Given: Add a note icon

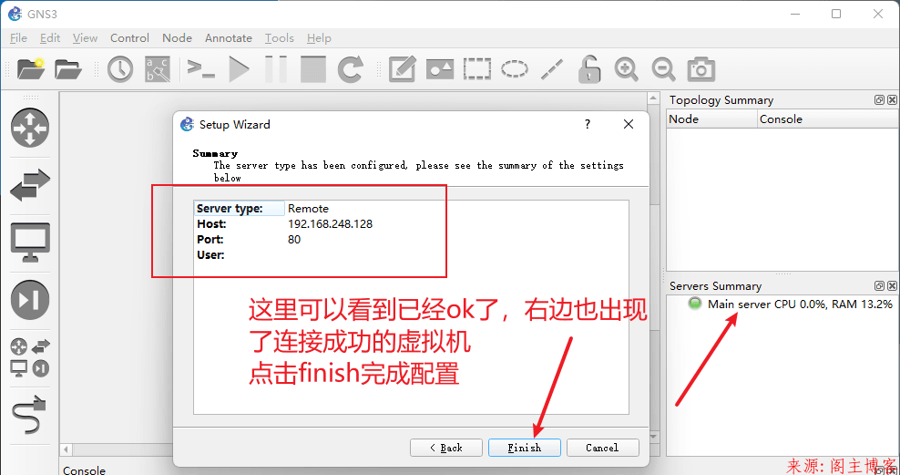Looking at the screenshot, I should [x=402, y=69].
